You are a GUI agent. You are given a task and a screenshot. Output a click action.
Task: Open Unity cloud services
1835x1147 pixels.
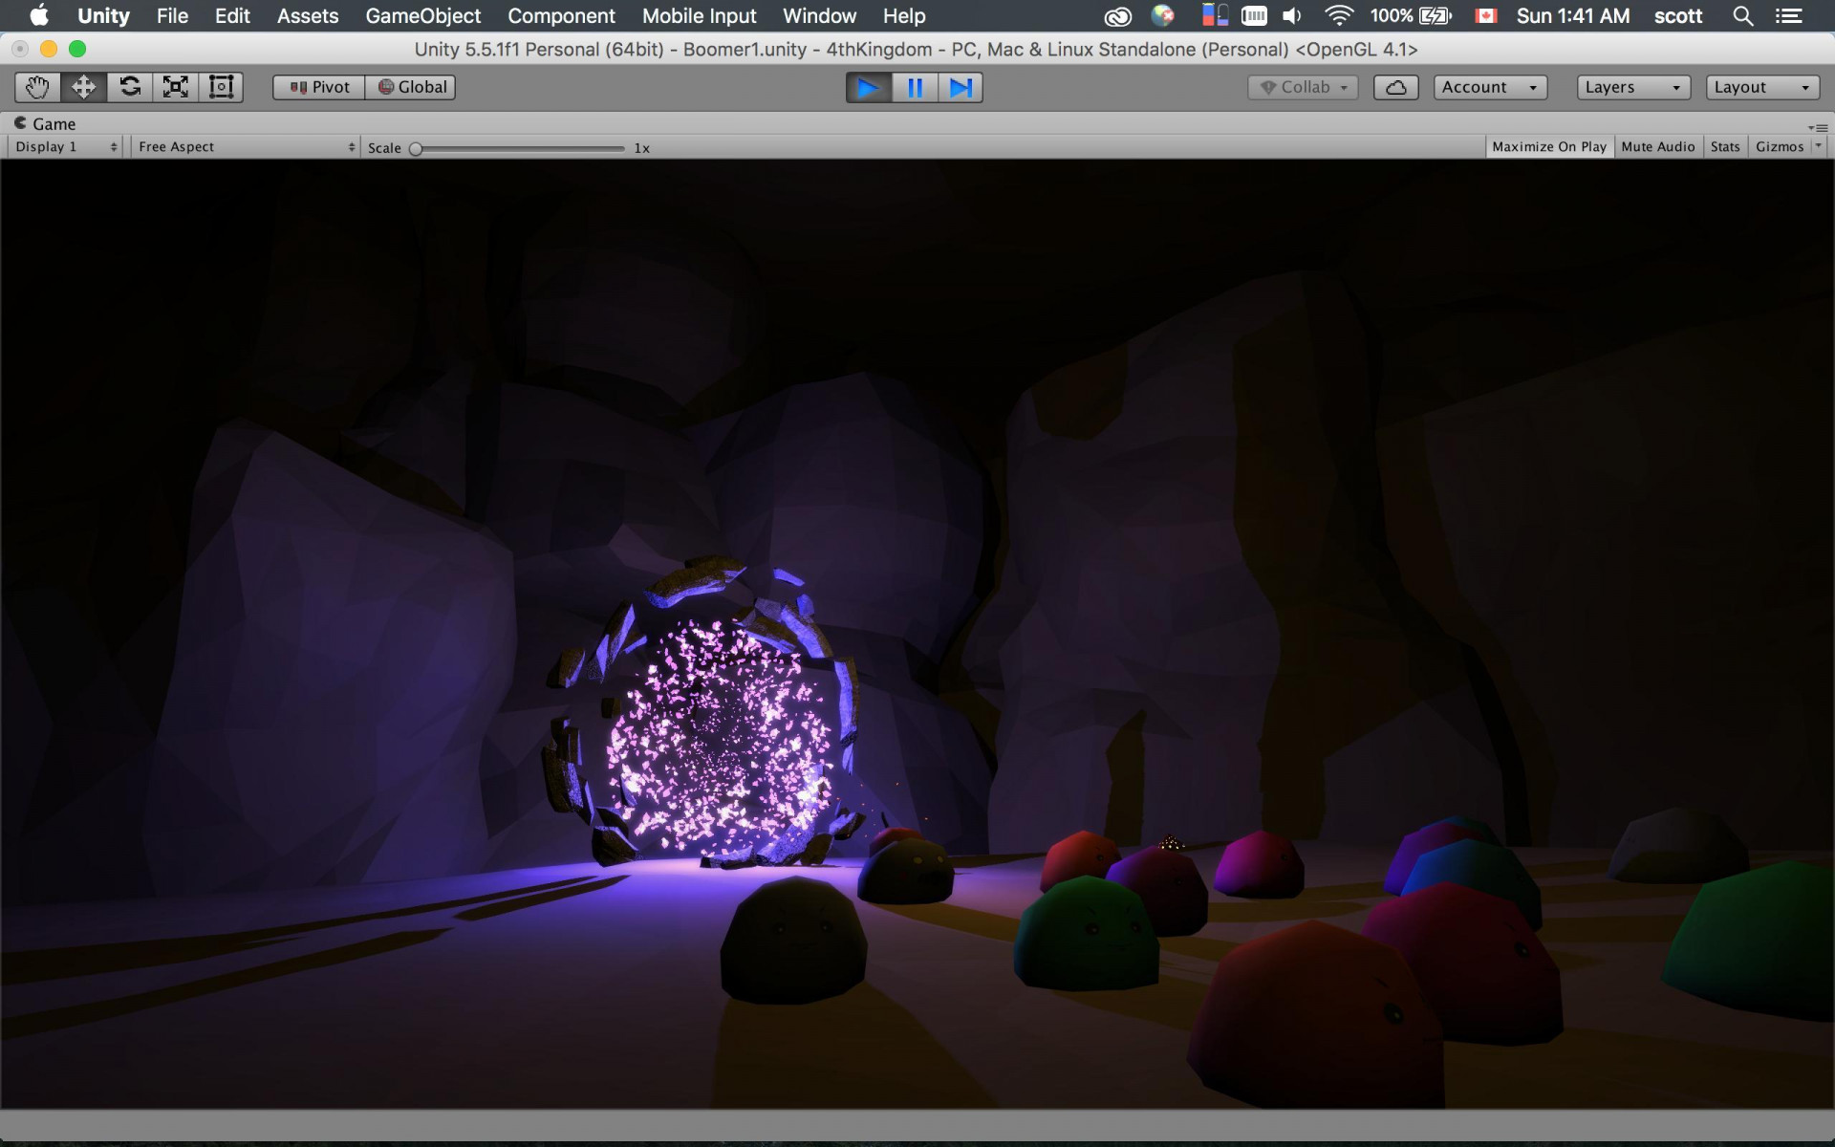(x=1395, y=87)
